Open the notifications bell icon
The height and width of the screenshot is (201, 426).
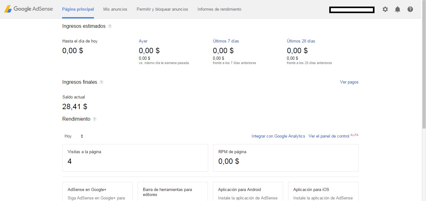pos(397,9)
